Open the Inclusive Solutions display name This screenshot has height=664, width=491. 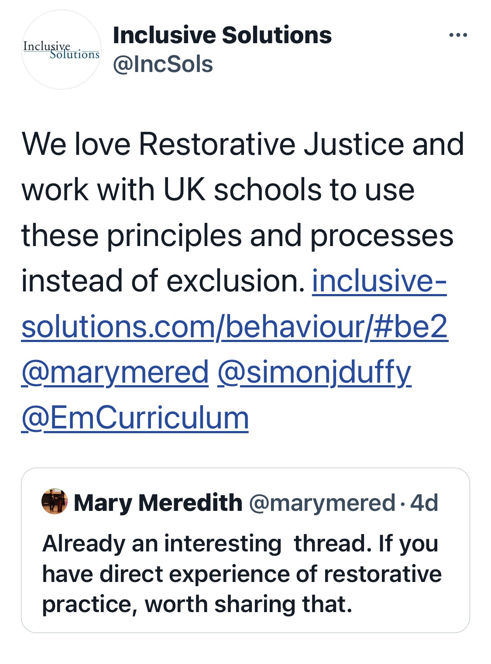pos(222,35)
